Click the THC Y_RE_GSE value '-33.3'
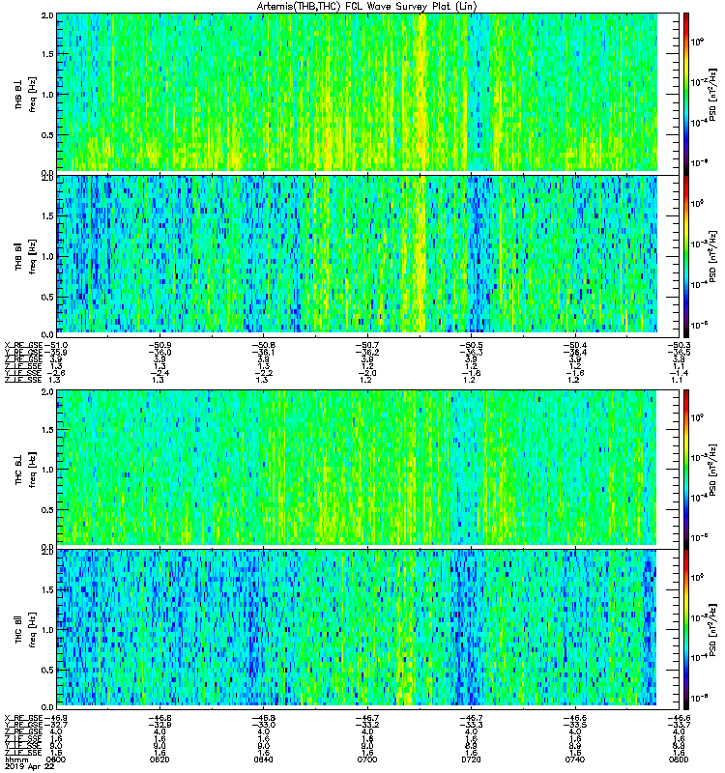 471,725
